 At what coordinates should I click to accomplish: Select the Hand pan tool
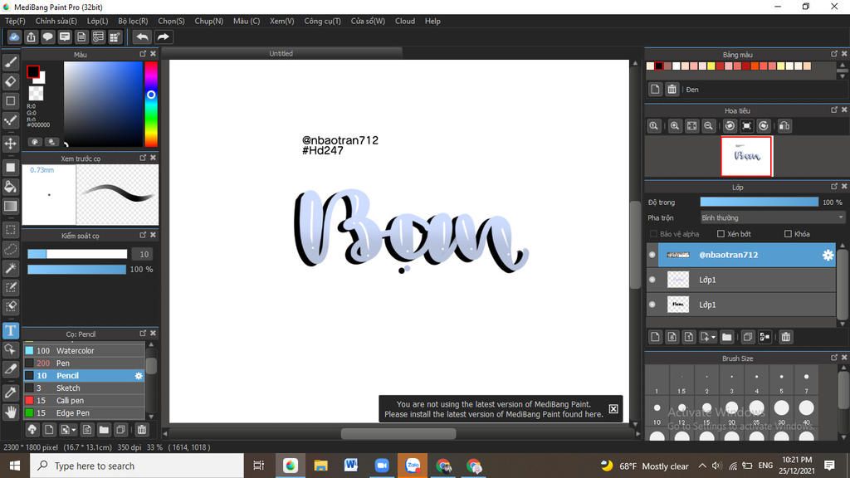10,412
